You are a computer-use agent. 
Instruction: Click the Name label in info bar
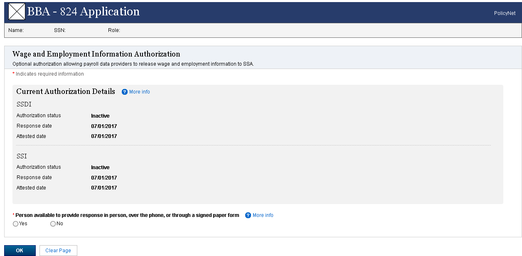pyautogui.click(x=16, y=30)
